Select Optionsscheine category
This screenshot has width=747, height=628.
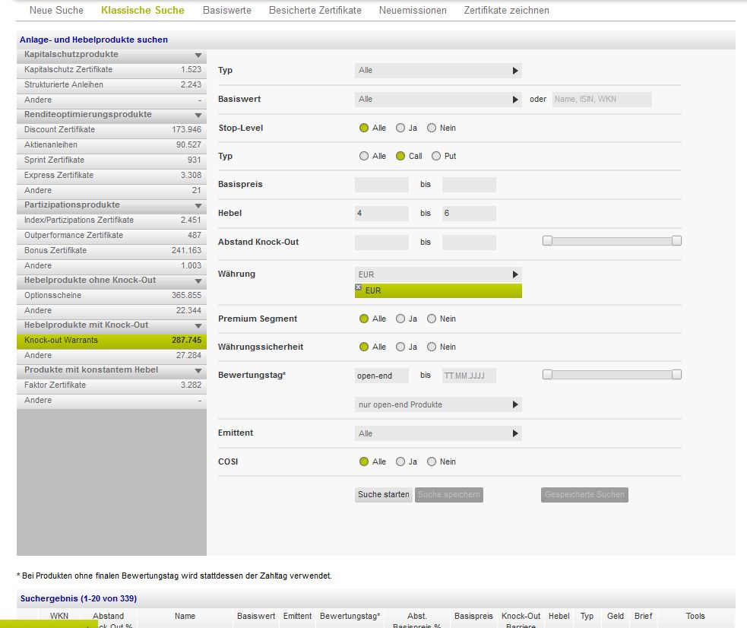pyautogui.click(x=112, y=296)
